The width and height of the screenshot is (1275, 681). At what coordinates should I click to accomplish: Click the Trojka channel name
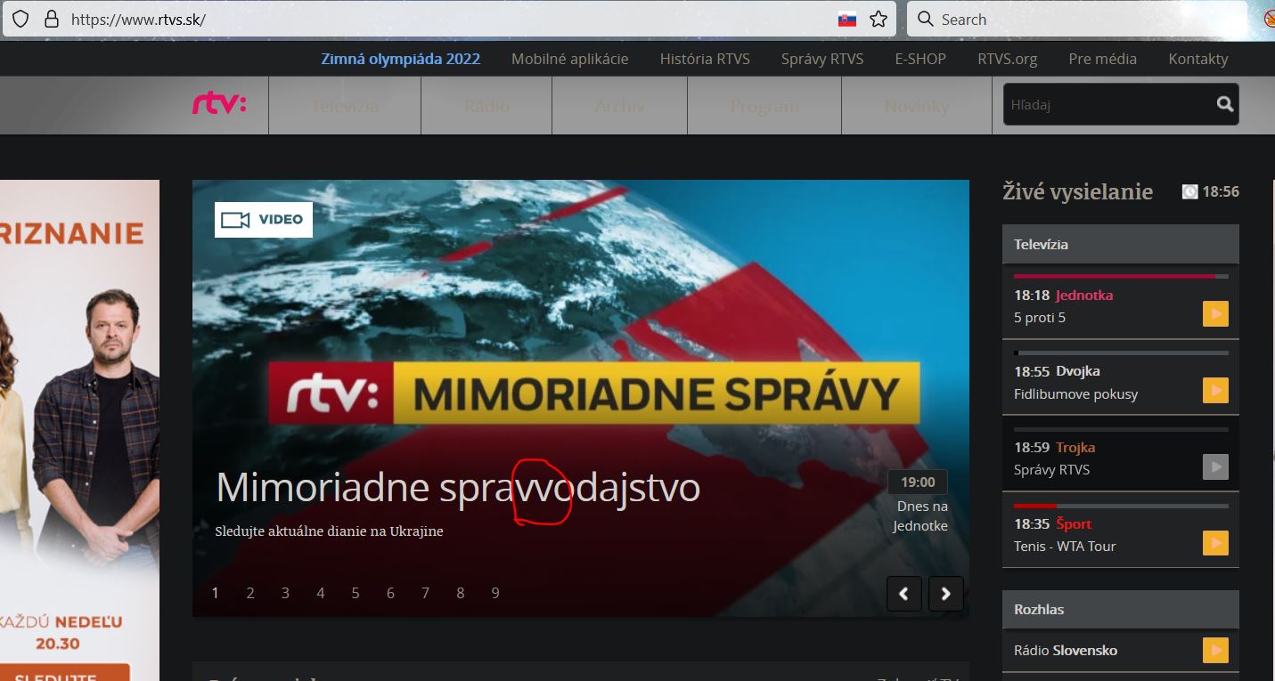pyautogui.click(x=1075, y=448)
